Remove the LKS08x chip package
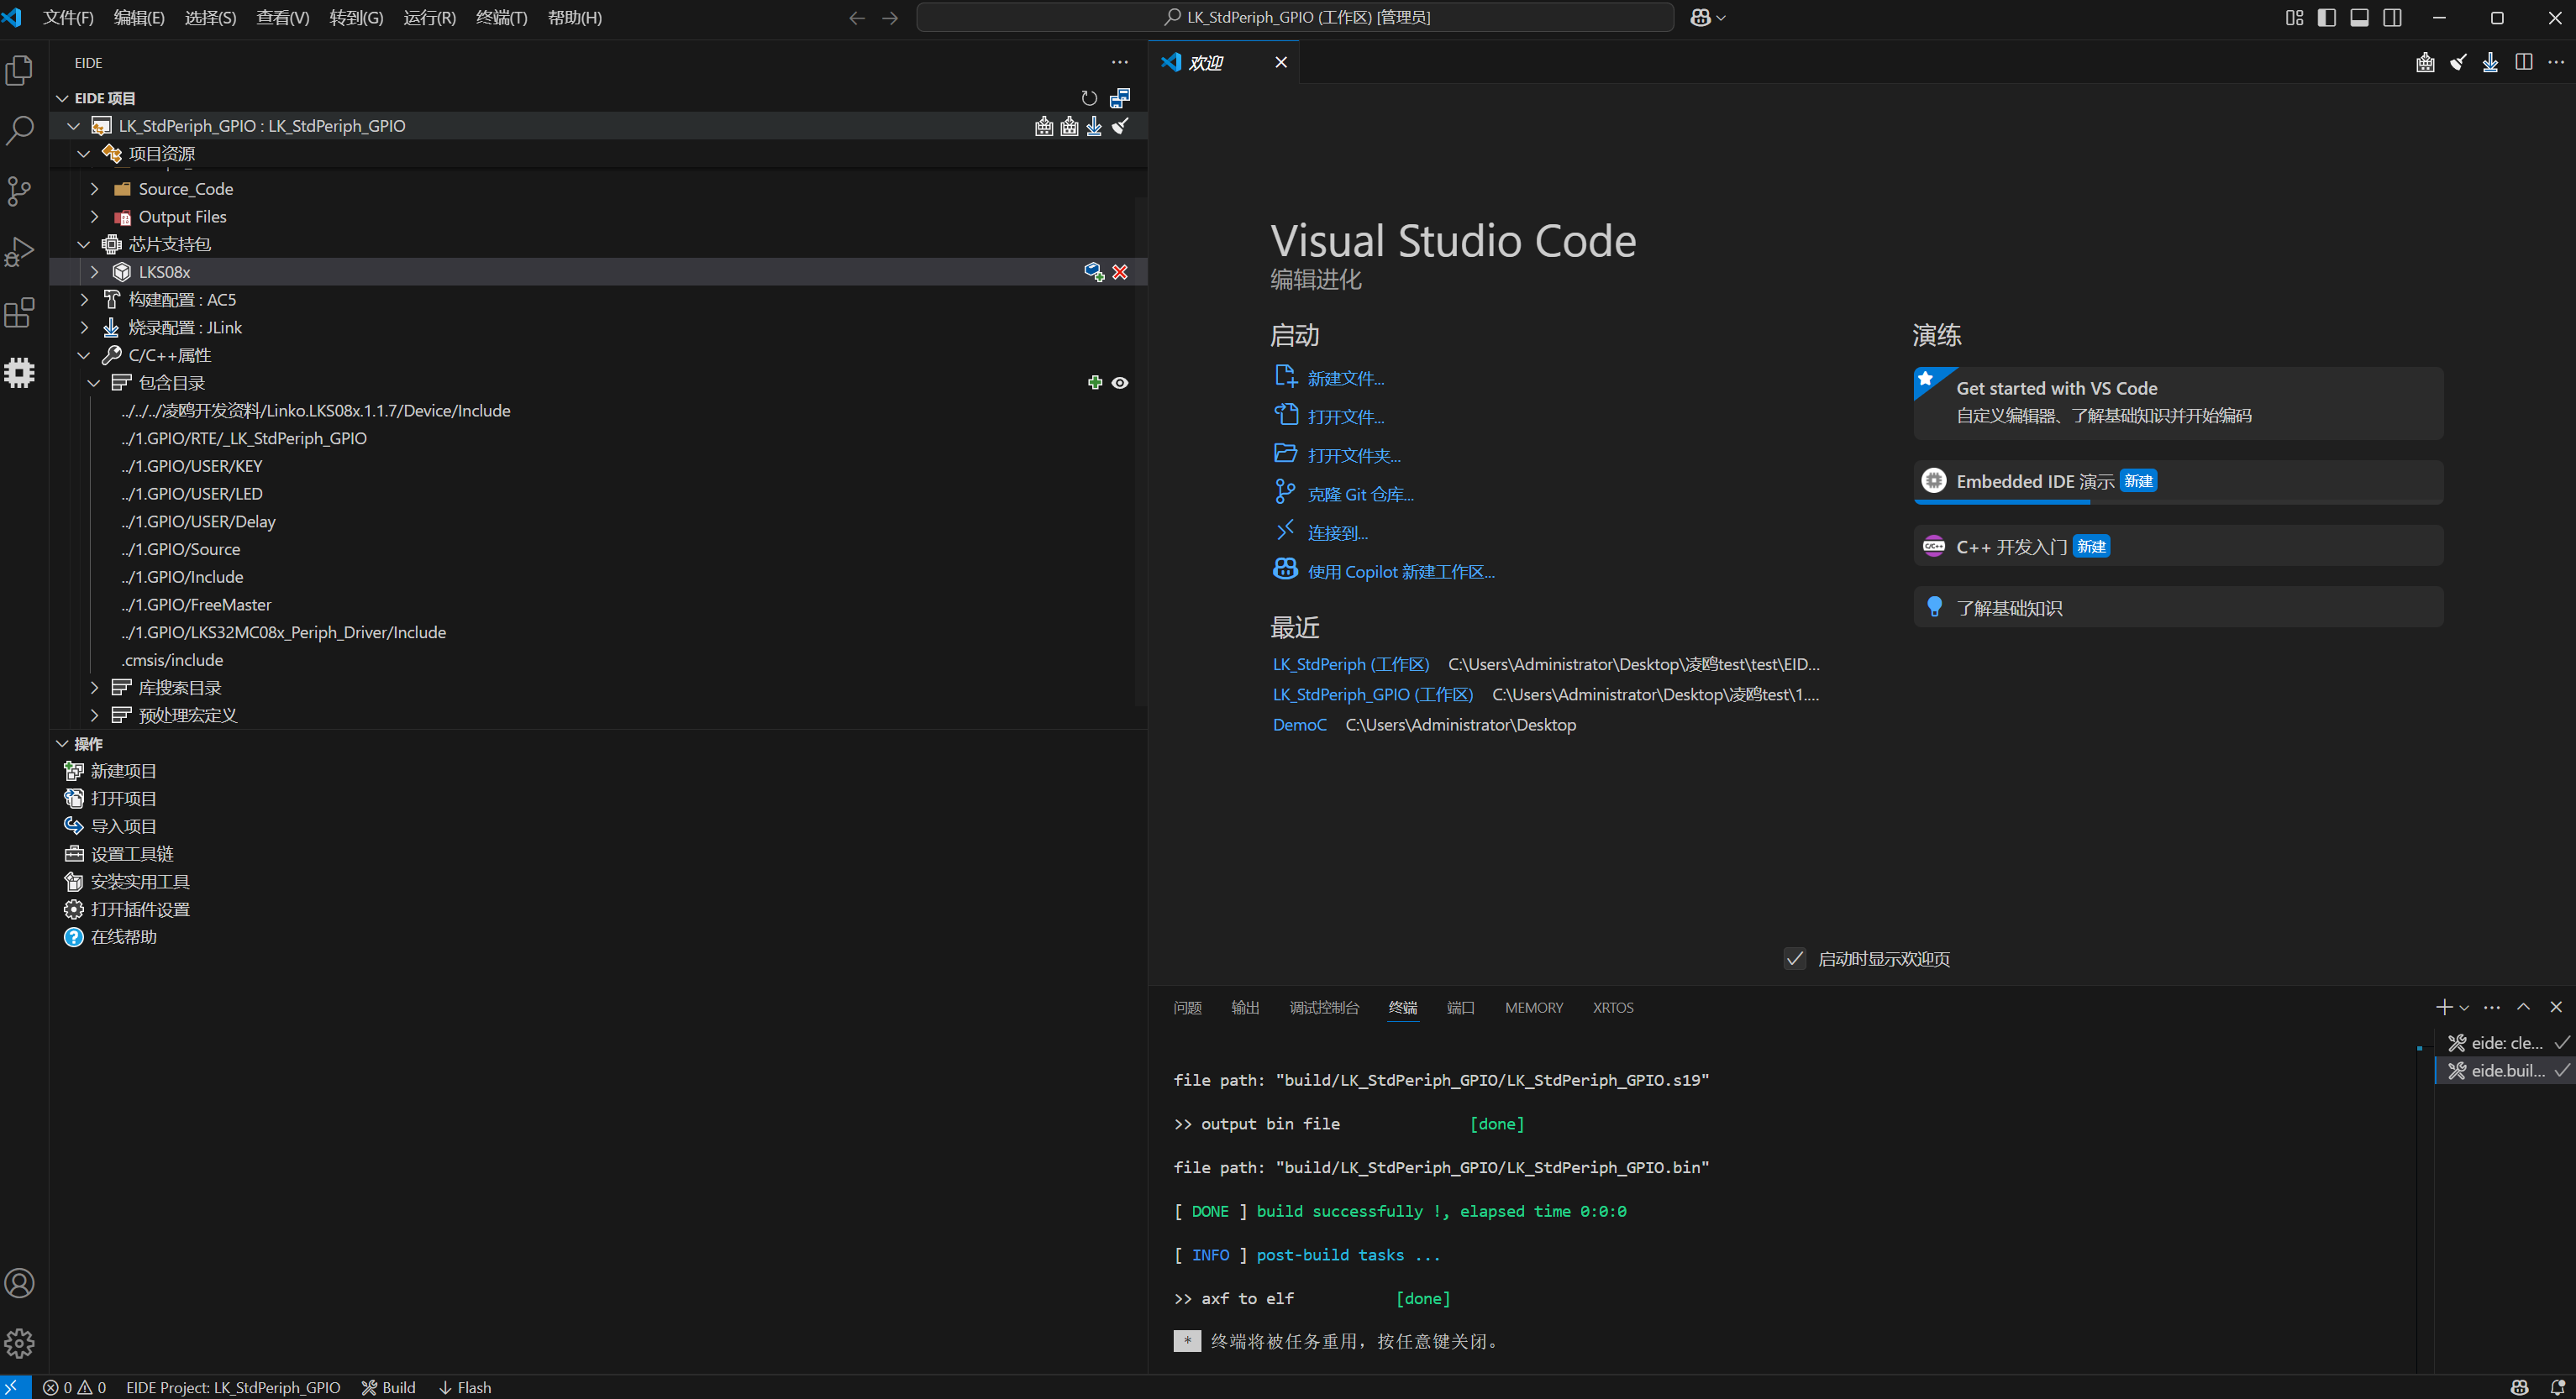 pos(1120,272)
